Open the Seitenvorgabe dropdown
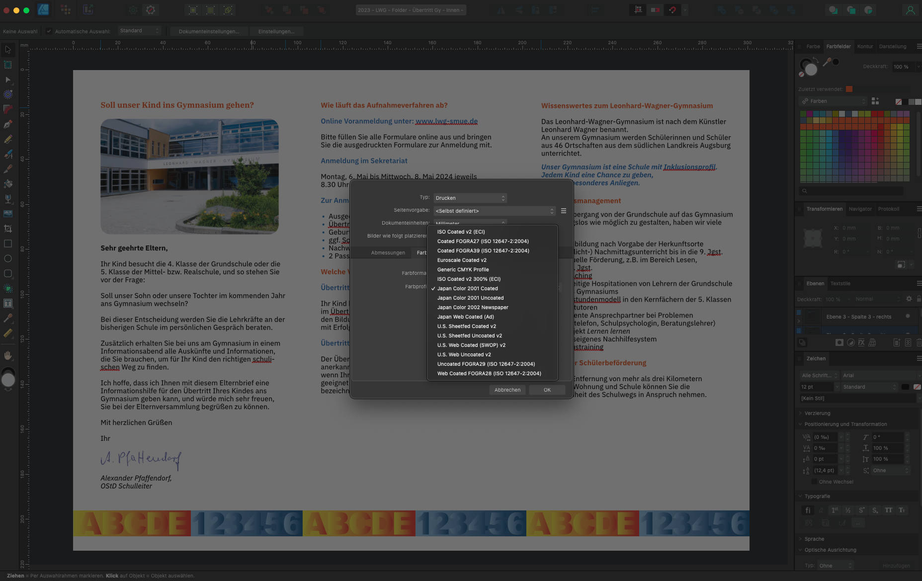This screenshot has height=581, width=922. click(x=494, y=211)
